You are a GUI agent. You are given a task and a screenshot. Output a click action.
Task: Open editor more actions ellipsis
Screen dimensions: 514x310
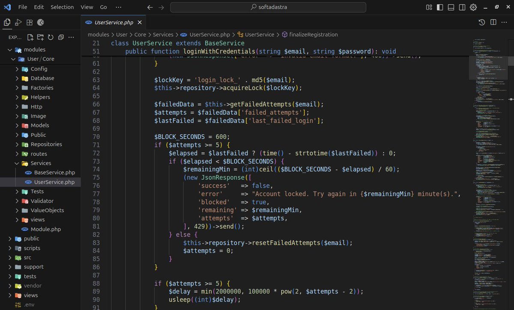tap(505, 22)
